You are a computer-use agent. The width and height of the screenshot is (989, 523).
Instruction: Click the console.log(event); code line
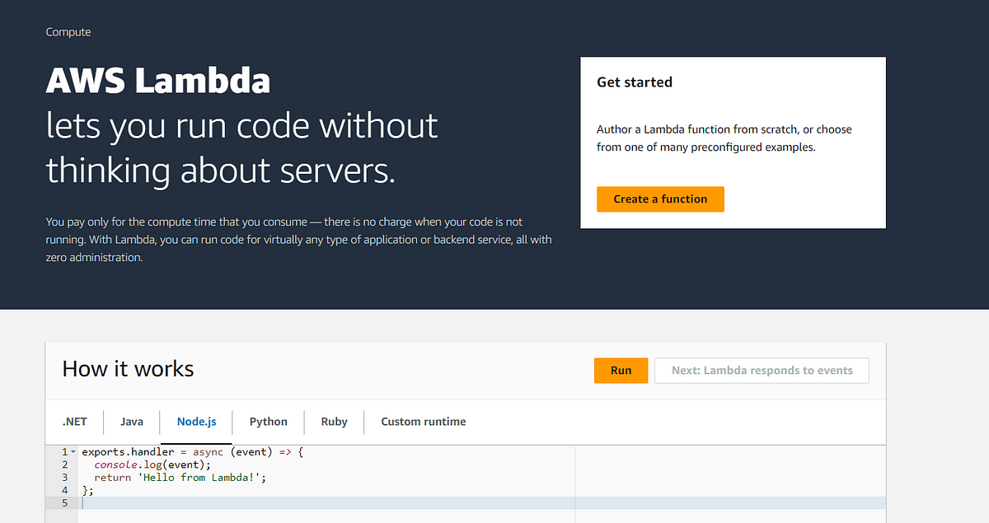coord(152,465)
